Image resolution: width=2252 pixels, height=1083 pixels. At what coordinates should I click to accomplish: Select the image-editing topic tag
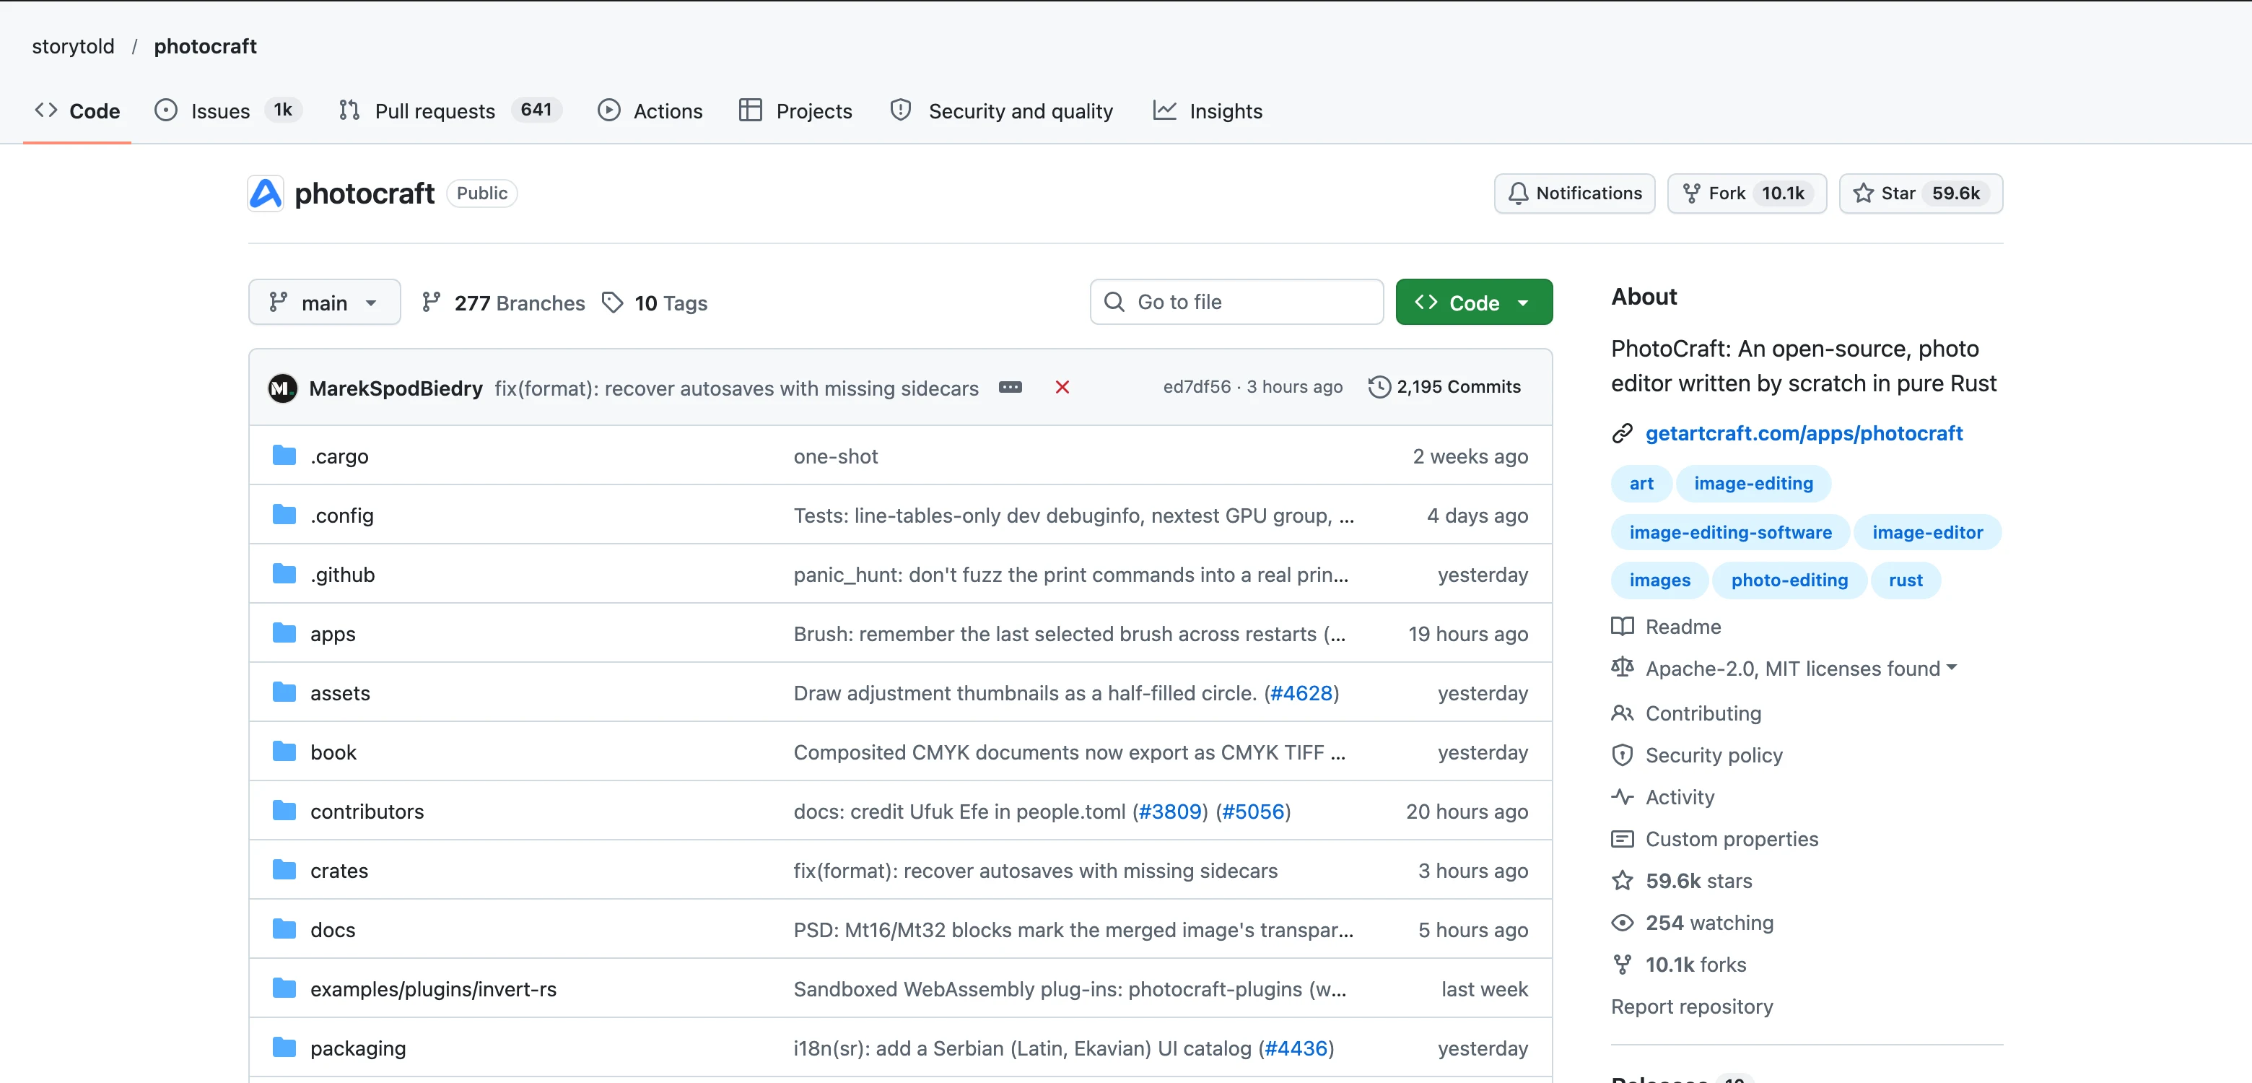coord(1753,484)
